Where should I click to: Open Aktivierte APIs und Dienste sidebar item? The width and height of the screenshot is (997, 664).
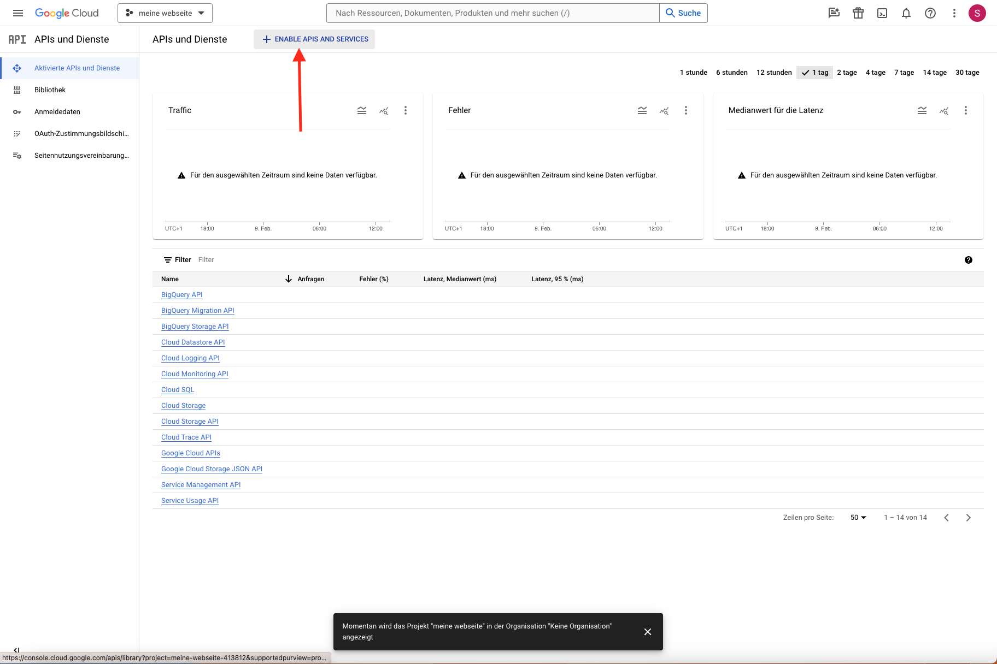pos(69,68)
